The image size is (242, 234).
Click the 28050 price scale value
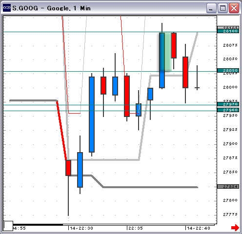click(x=230, y=59)
